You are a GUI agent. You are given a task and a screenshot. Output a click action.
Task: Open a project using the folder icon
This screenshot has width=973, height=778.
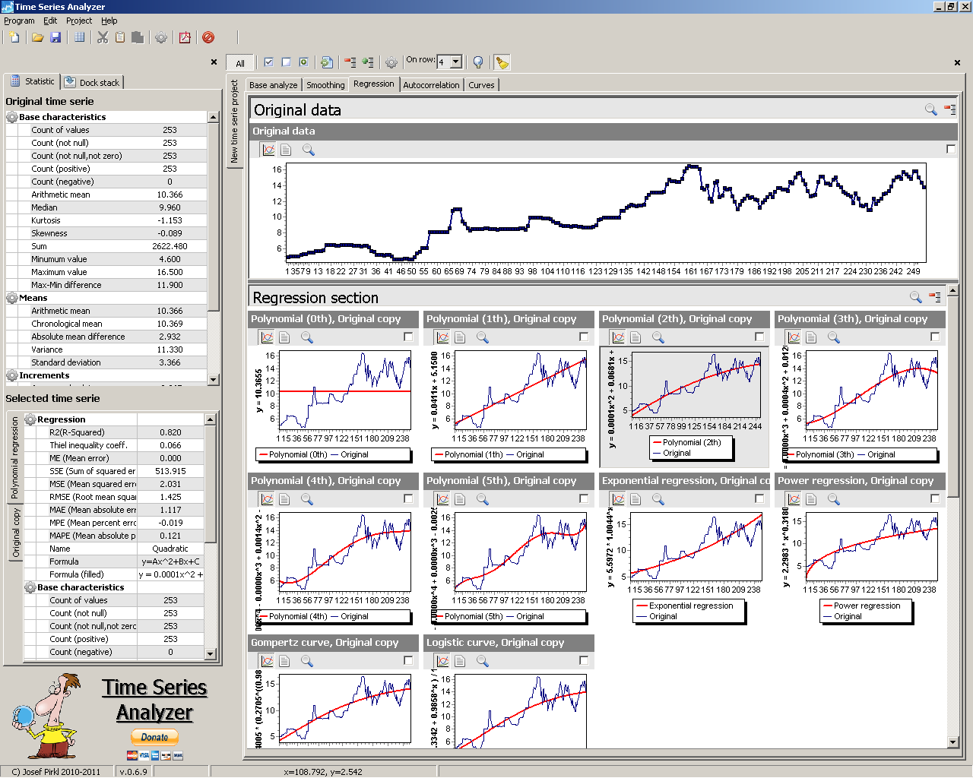pos(37,37)
